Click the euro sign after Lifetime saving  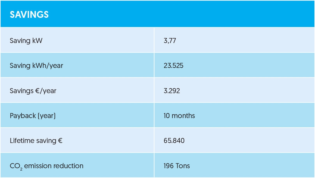(60, 140)
